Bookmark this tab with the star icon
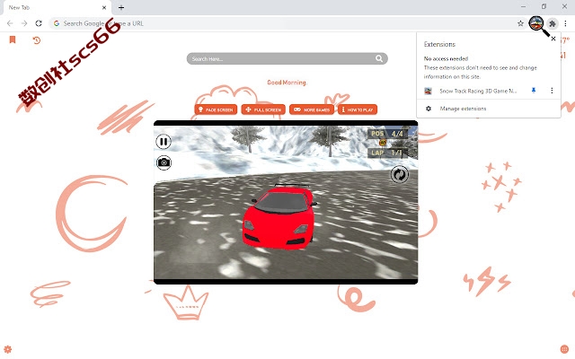This screenshot has width=575, height=359. pyautogui.click(x=520, y=23)
